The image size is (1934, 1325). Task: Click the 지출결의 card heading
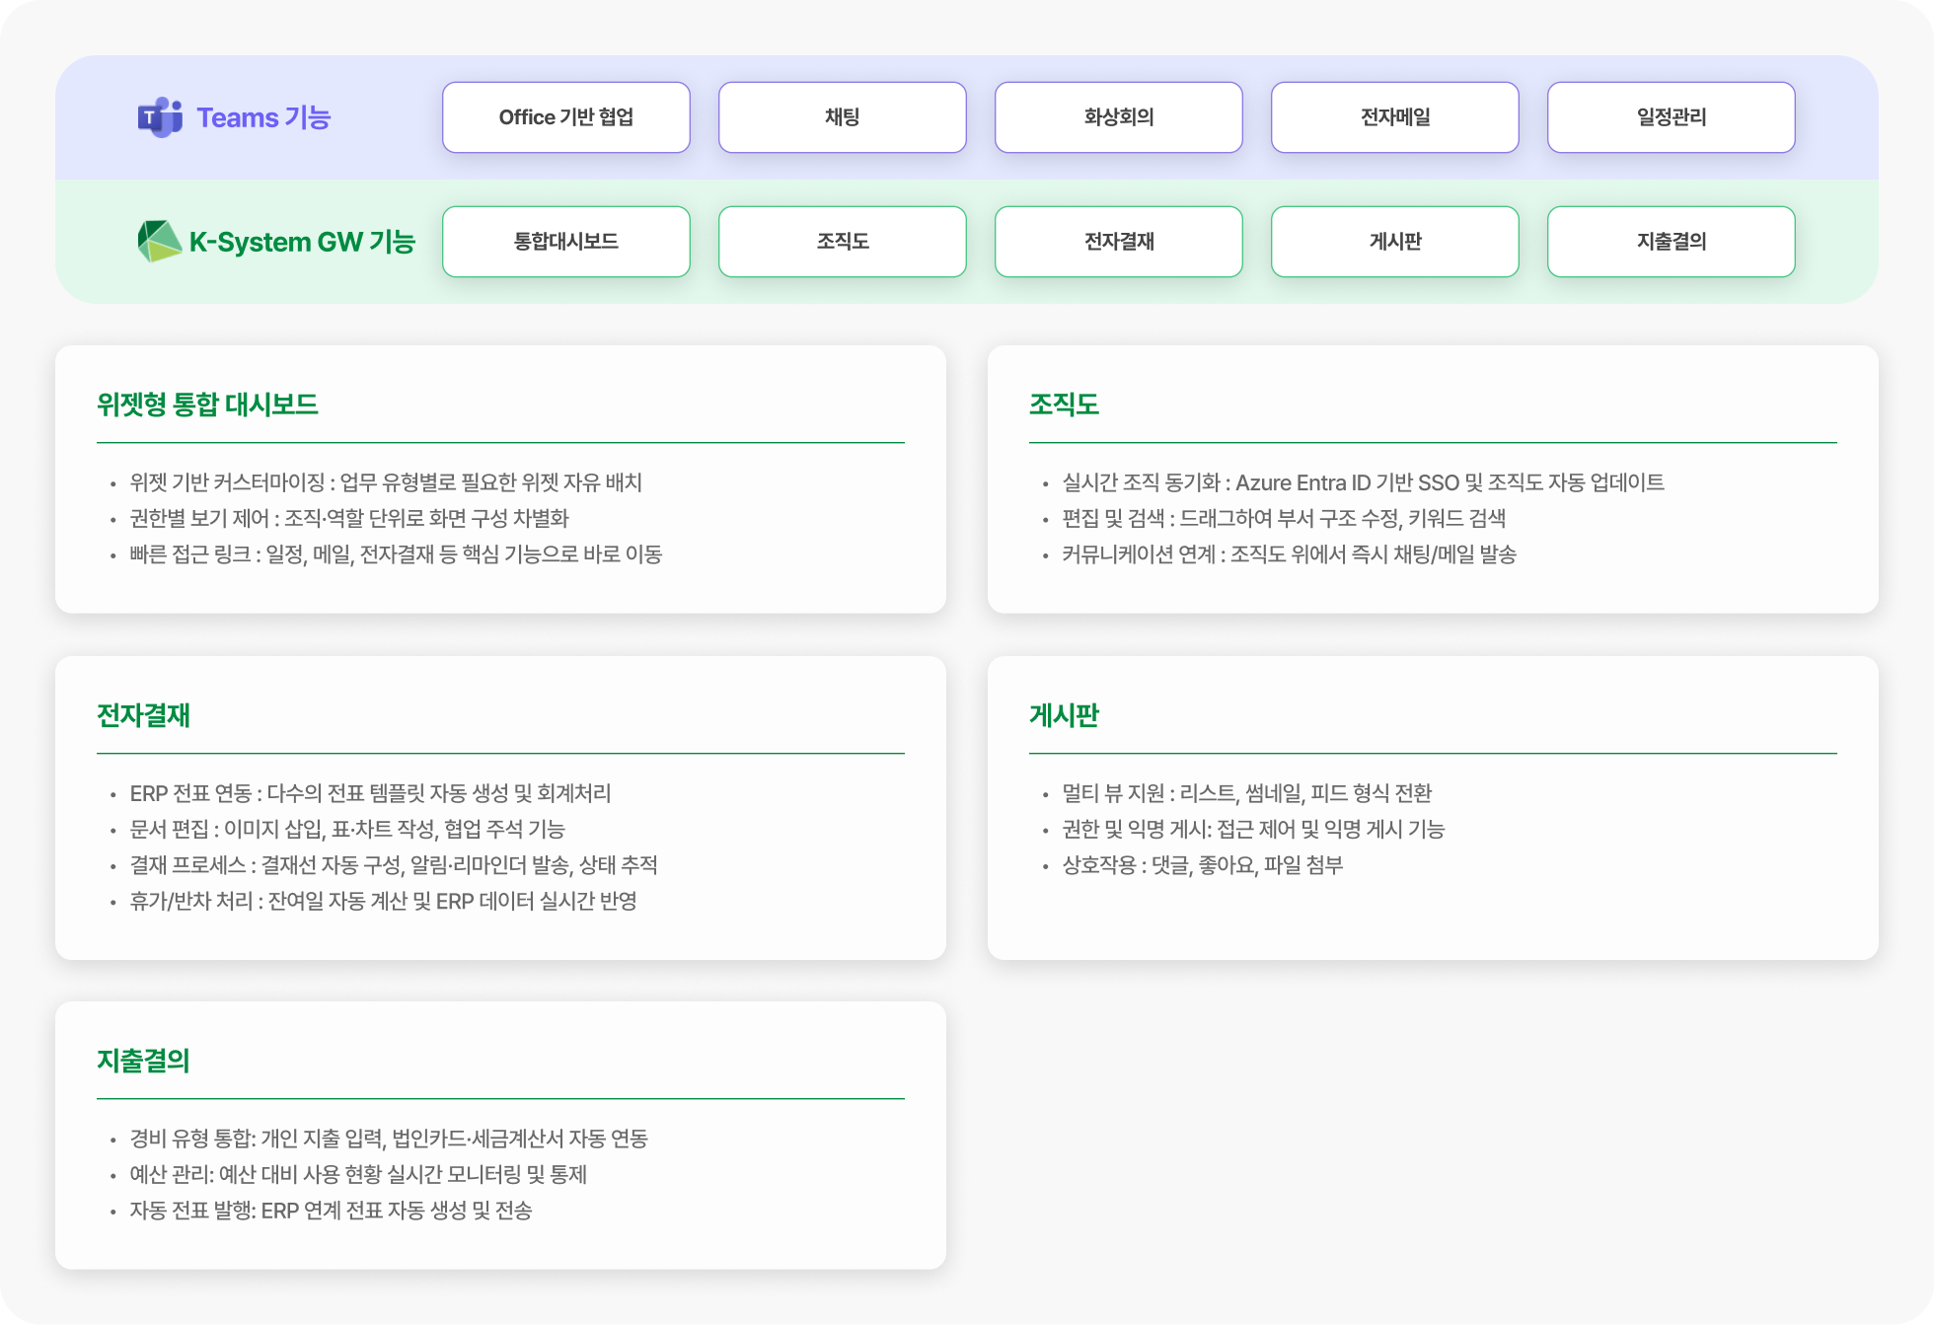(x=143, y=1061)
